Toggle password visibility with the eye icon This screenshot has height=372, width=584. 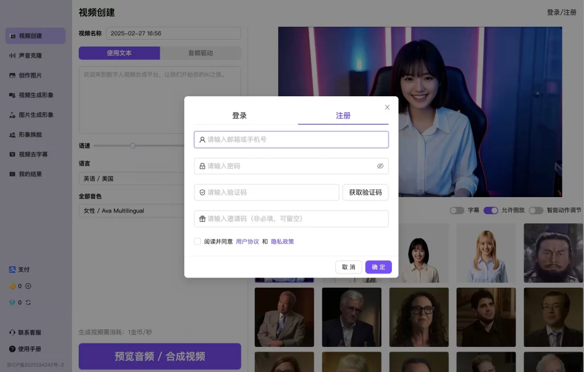pyautogui.click(x=380, y=166)
